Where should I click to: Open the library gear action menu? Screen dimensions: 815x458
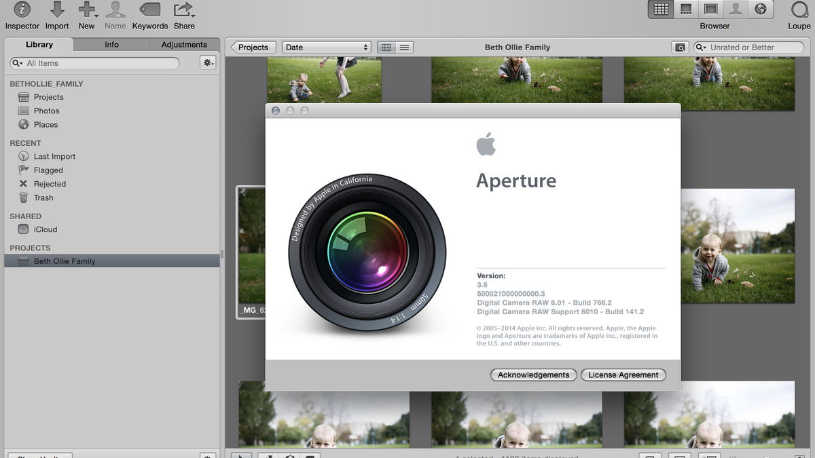pos(208,63)
